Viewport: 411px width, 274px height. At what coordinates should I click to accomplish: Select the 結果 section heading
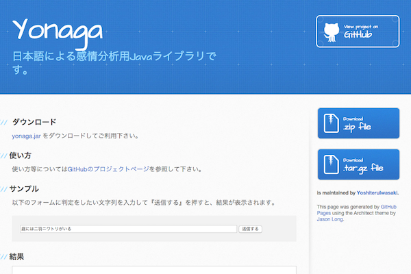click(16, 256)
